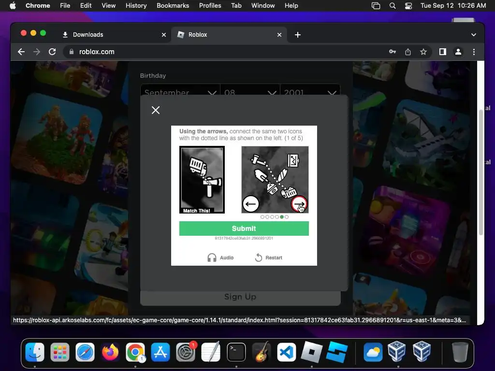Viewport: 495px width, 371px height.
Task: Go back with the browser back arrow
Action: click(21, 52)
